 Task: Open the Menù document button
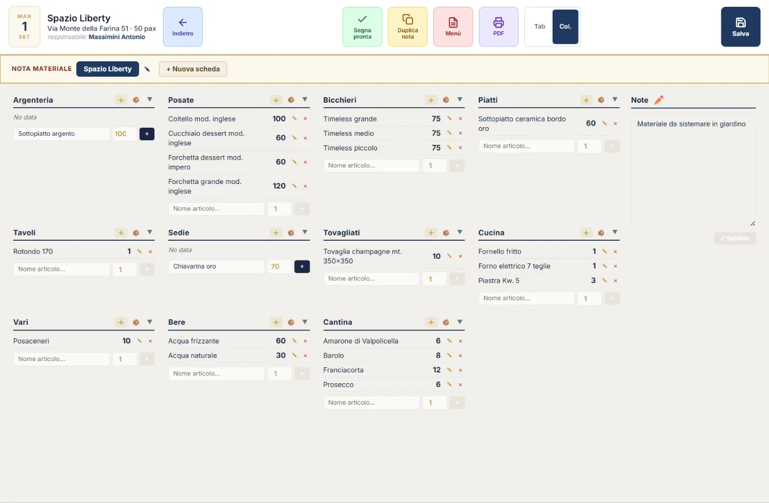click(453, 27)
